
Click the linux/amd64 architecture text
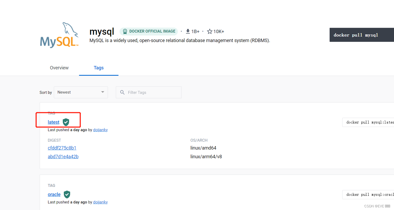click(203, 148)
